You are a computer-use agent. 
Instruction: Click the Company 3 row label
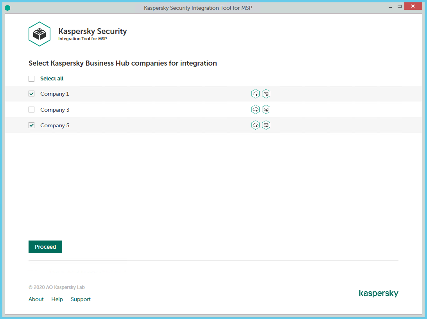55,110
